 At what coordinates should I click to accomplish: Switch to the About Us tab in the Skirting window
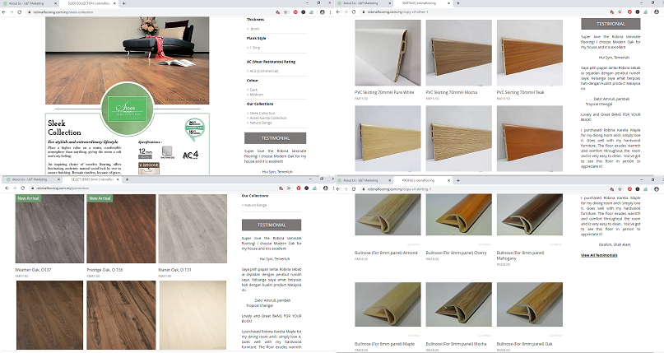364,3
